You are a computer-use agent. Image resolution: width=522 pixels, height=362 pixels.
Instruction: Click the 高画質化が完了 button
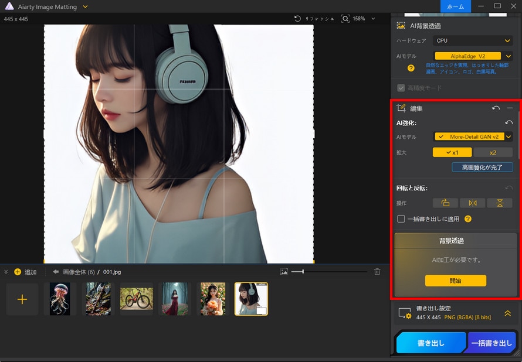pyautogui.click(x=482, y=167)
